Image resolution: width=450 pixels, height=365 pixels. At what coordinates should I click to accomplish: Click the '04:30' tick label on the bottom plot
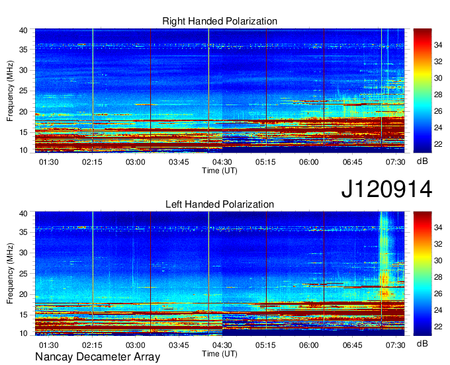[222, 345]
